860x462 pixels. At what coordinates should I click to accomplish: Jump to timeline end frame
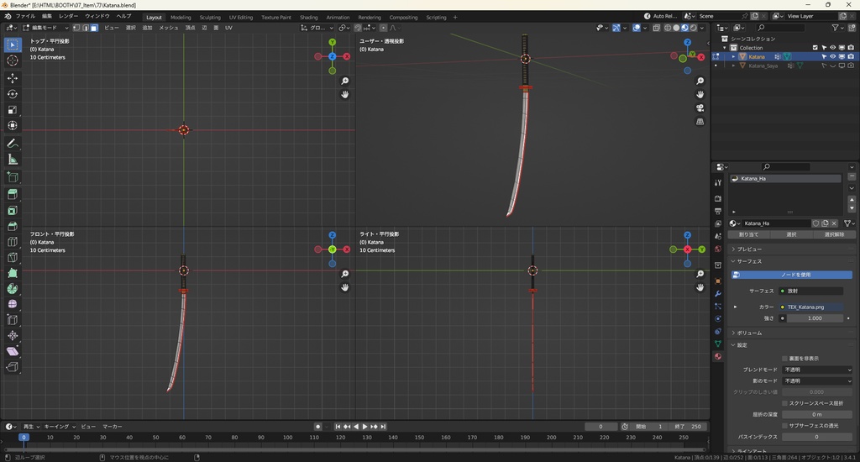point(383,427)
